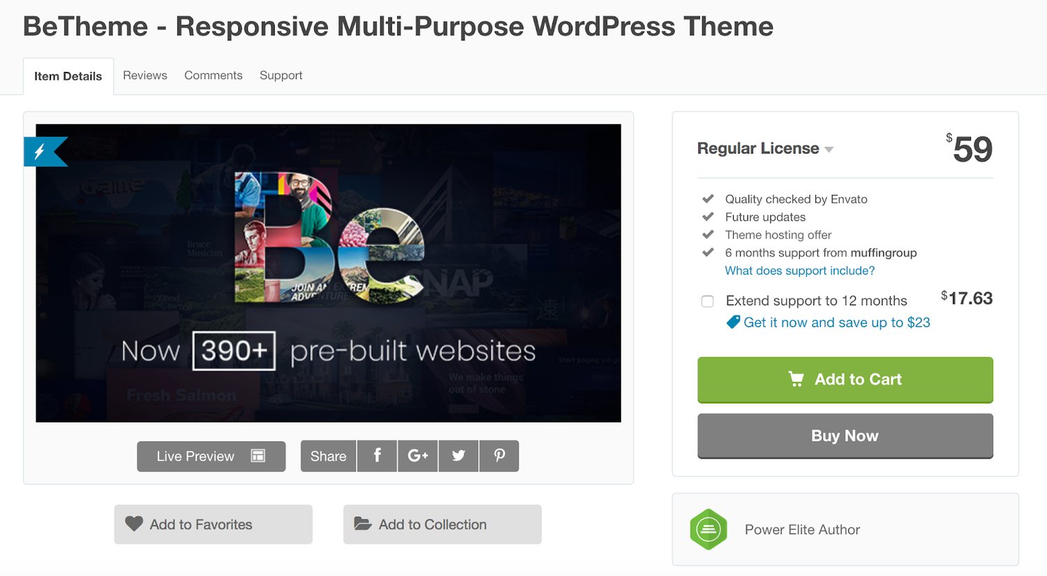Click 'Future updates' feature text

click(x=765, y=217)
